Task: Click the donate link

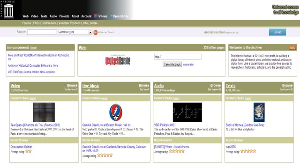Action: point(94,23)
